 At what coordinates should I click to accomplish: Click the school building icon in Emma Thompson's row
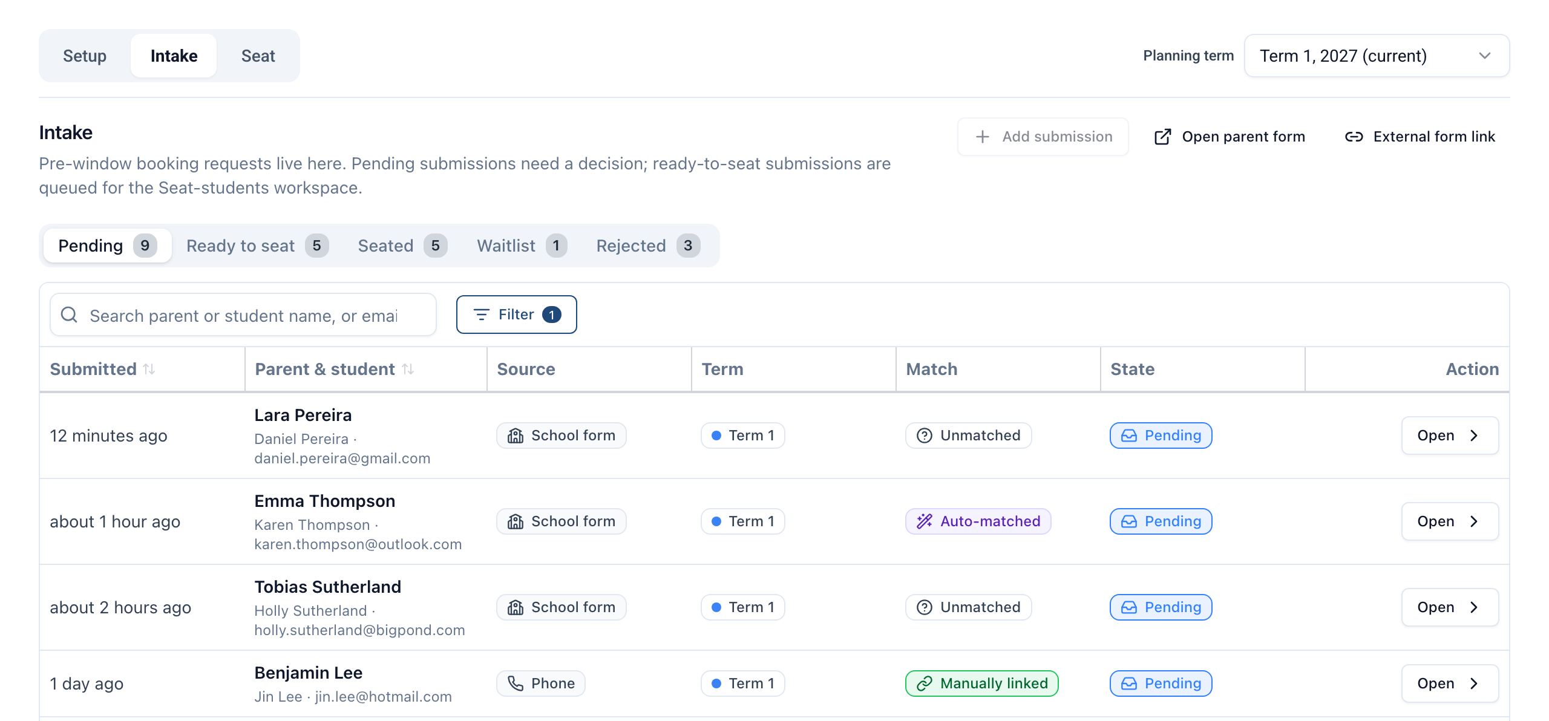[516, 521]
